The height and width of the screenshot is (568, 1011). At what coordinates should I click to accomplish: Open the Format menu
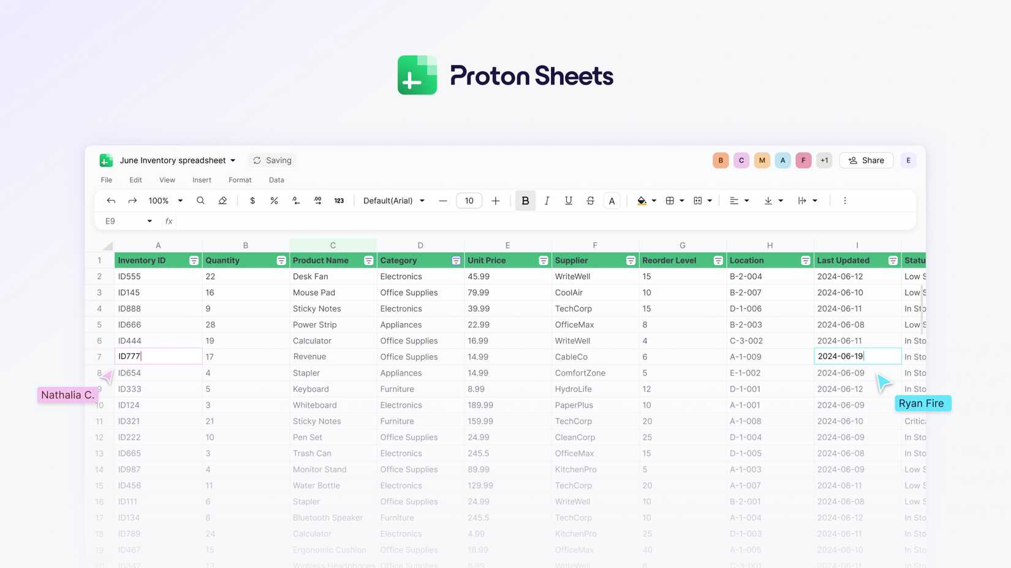pos(240,179)
